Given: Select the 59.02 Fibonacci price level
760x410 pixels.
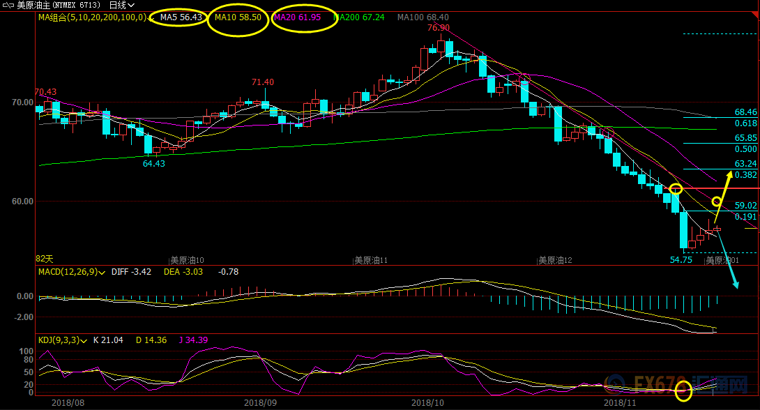Looking at the screenshot, I should point(745,206).
